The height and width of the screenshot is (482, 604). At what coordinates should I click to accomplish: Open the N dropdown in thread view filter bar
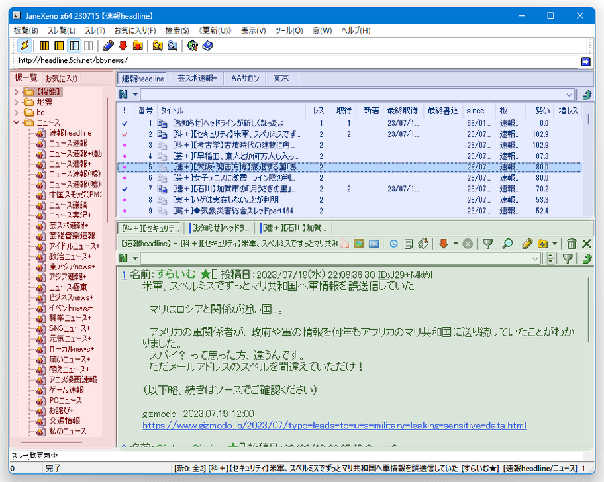tap(135, 258)
